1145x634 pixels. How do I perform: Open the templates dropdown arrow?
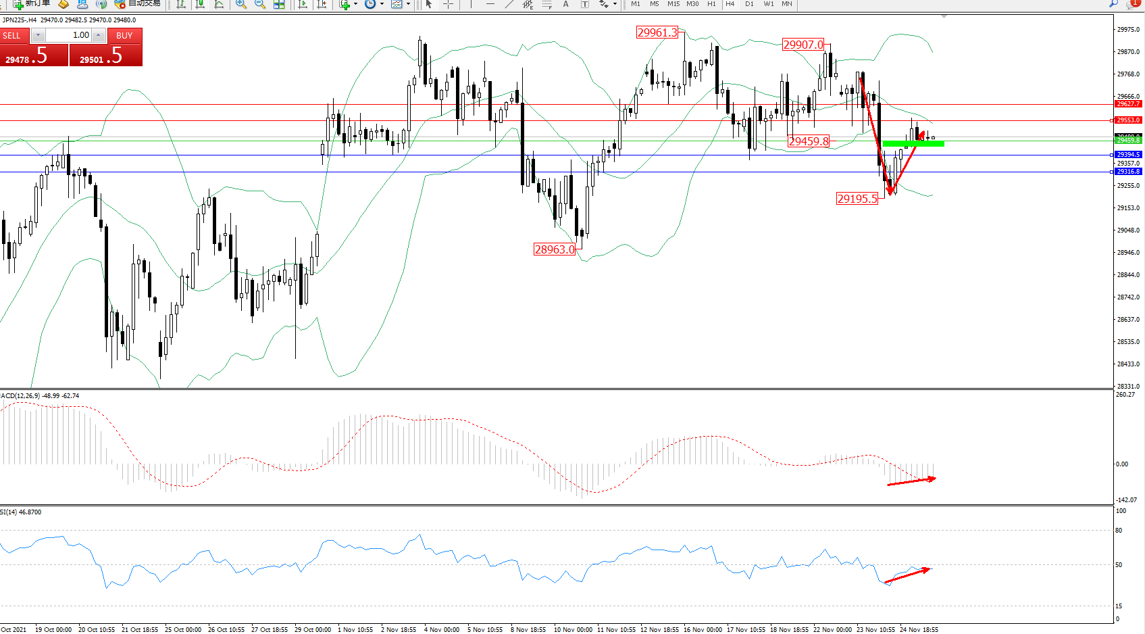408,4
